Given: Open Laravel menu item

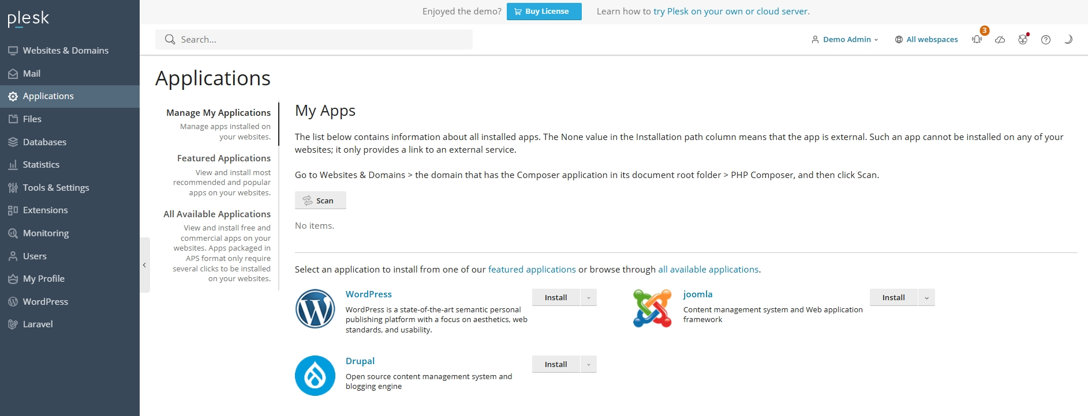Looking at the screenshot, I should coord(70,324).
